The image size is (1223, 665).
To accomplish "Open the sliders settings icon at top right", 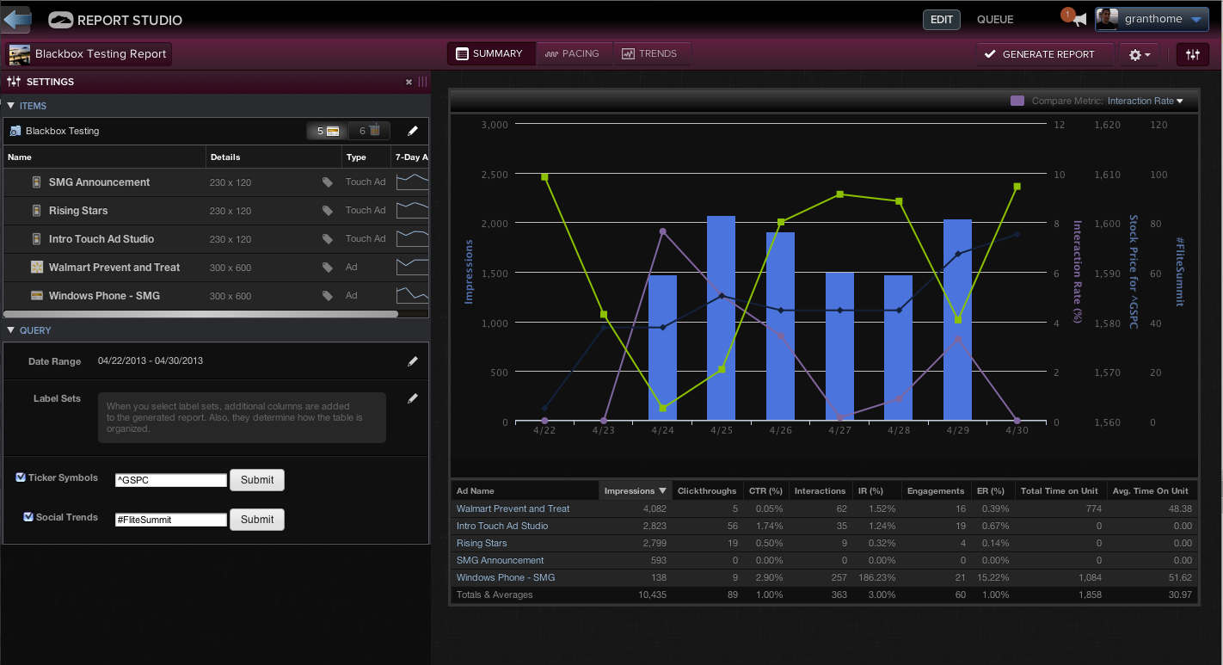I will pyautogui.click(x=1192, y=54).
